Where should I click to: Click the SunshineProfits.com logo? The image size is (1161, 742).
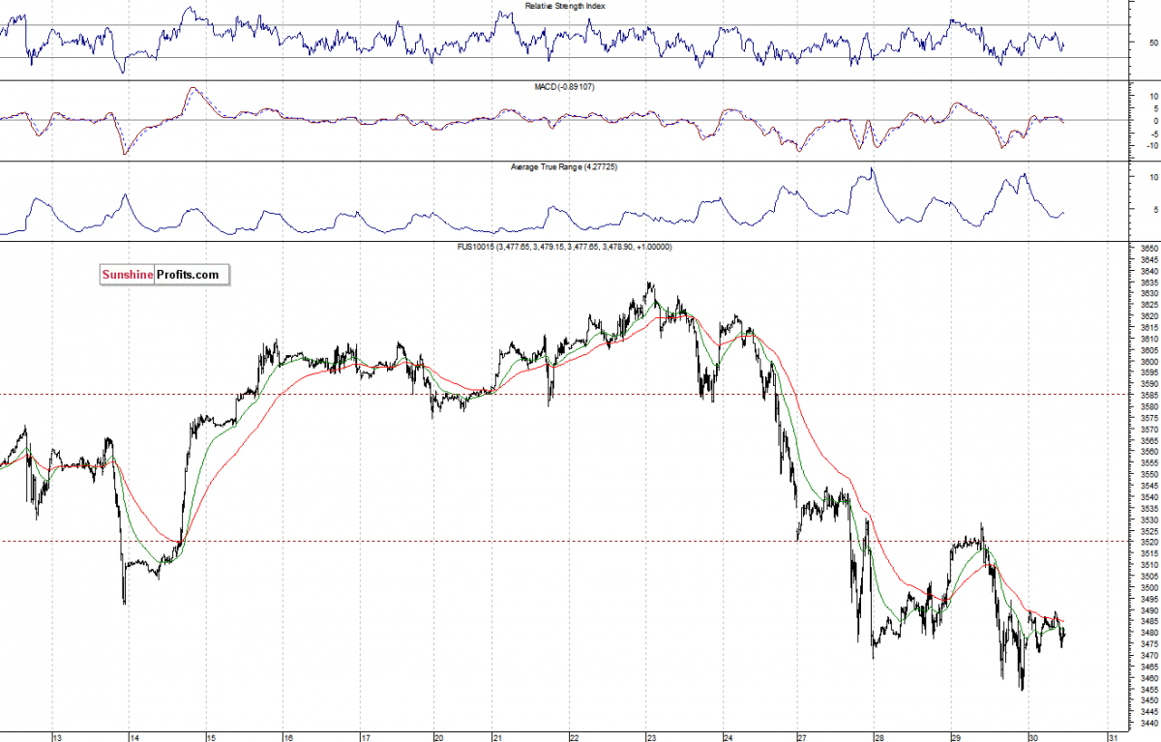pyautogui.click(x=162, y=275)
